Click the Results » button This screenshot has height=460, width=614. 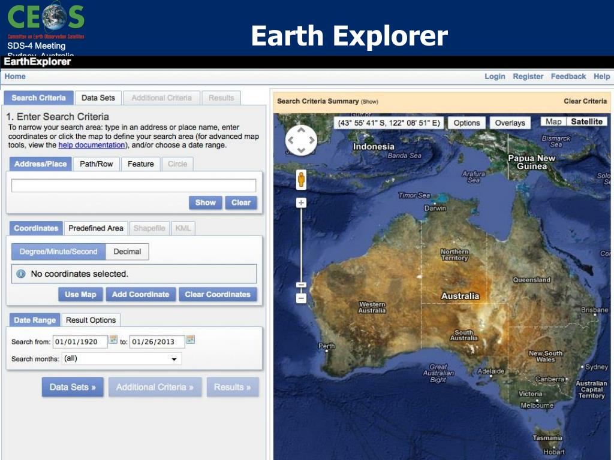point(233,387)
